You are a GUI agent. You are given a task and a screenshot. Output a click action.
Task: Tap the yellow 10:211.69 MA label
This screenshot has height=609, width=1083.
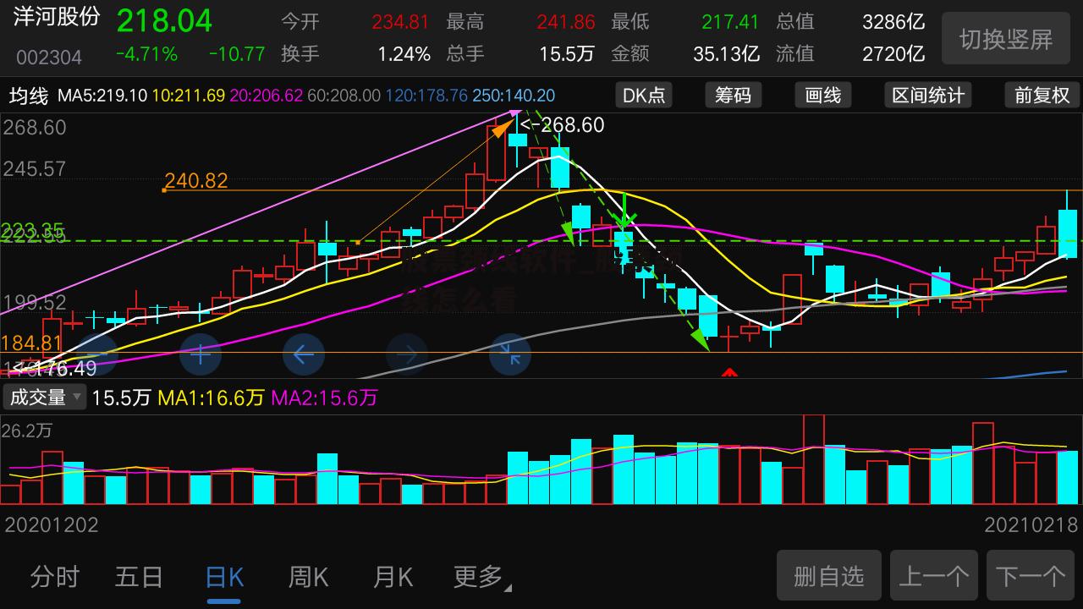(188, 96)
